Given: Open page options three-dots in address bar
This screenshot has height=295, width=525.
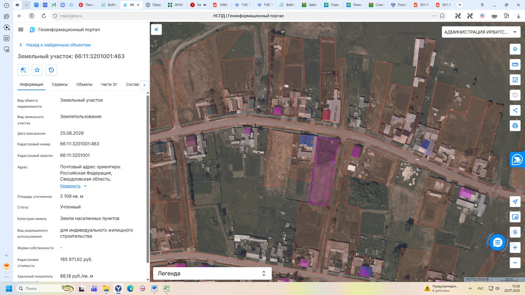Looking at the screenshot, I should coord(435,16).
